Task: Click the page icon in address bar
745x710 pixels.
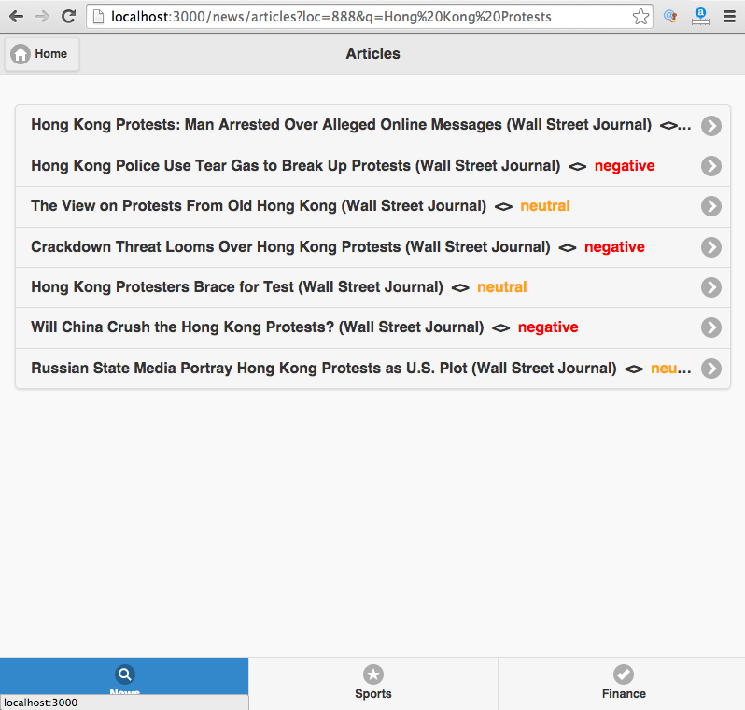Action: pyautogui.click(x=98, y=17)
